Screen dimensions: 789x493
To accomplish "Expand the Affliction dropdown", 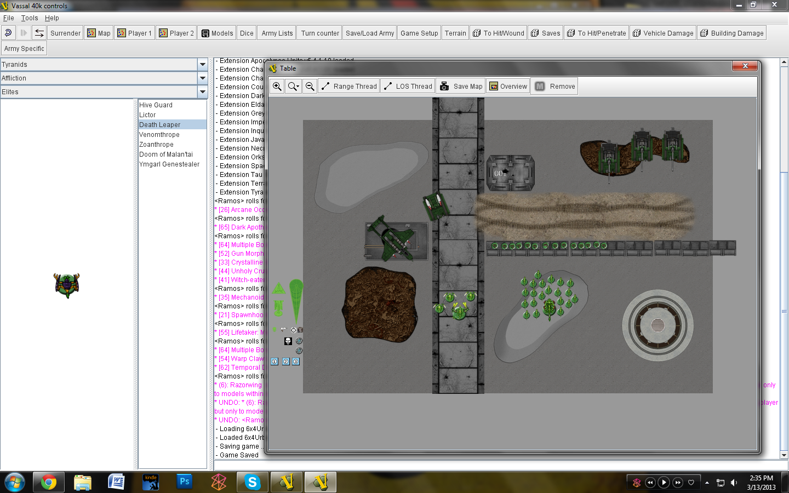I will (202, 78).
